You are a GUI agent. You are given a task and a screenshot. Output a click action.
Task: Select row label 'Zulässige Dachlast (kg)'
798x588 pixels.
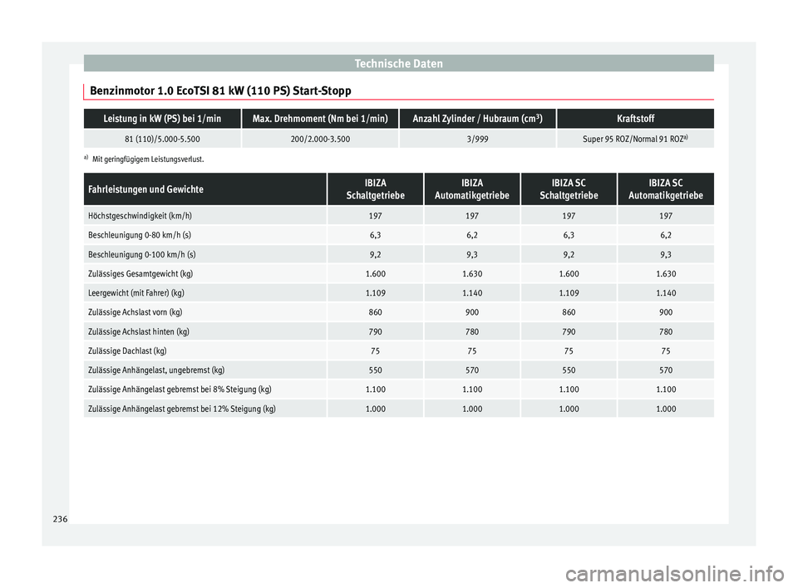pos(127,351)
